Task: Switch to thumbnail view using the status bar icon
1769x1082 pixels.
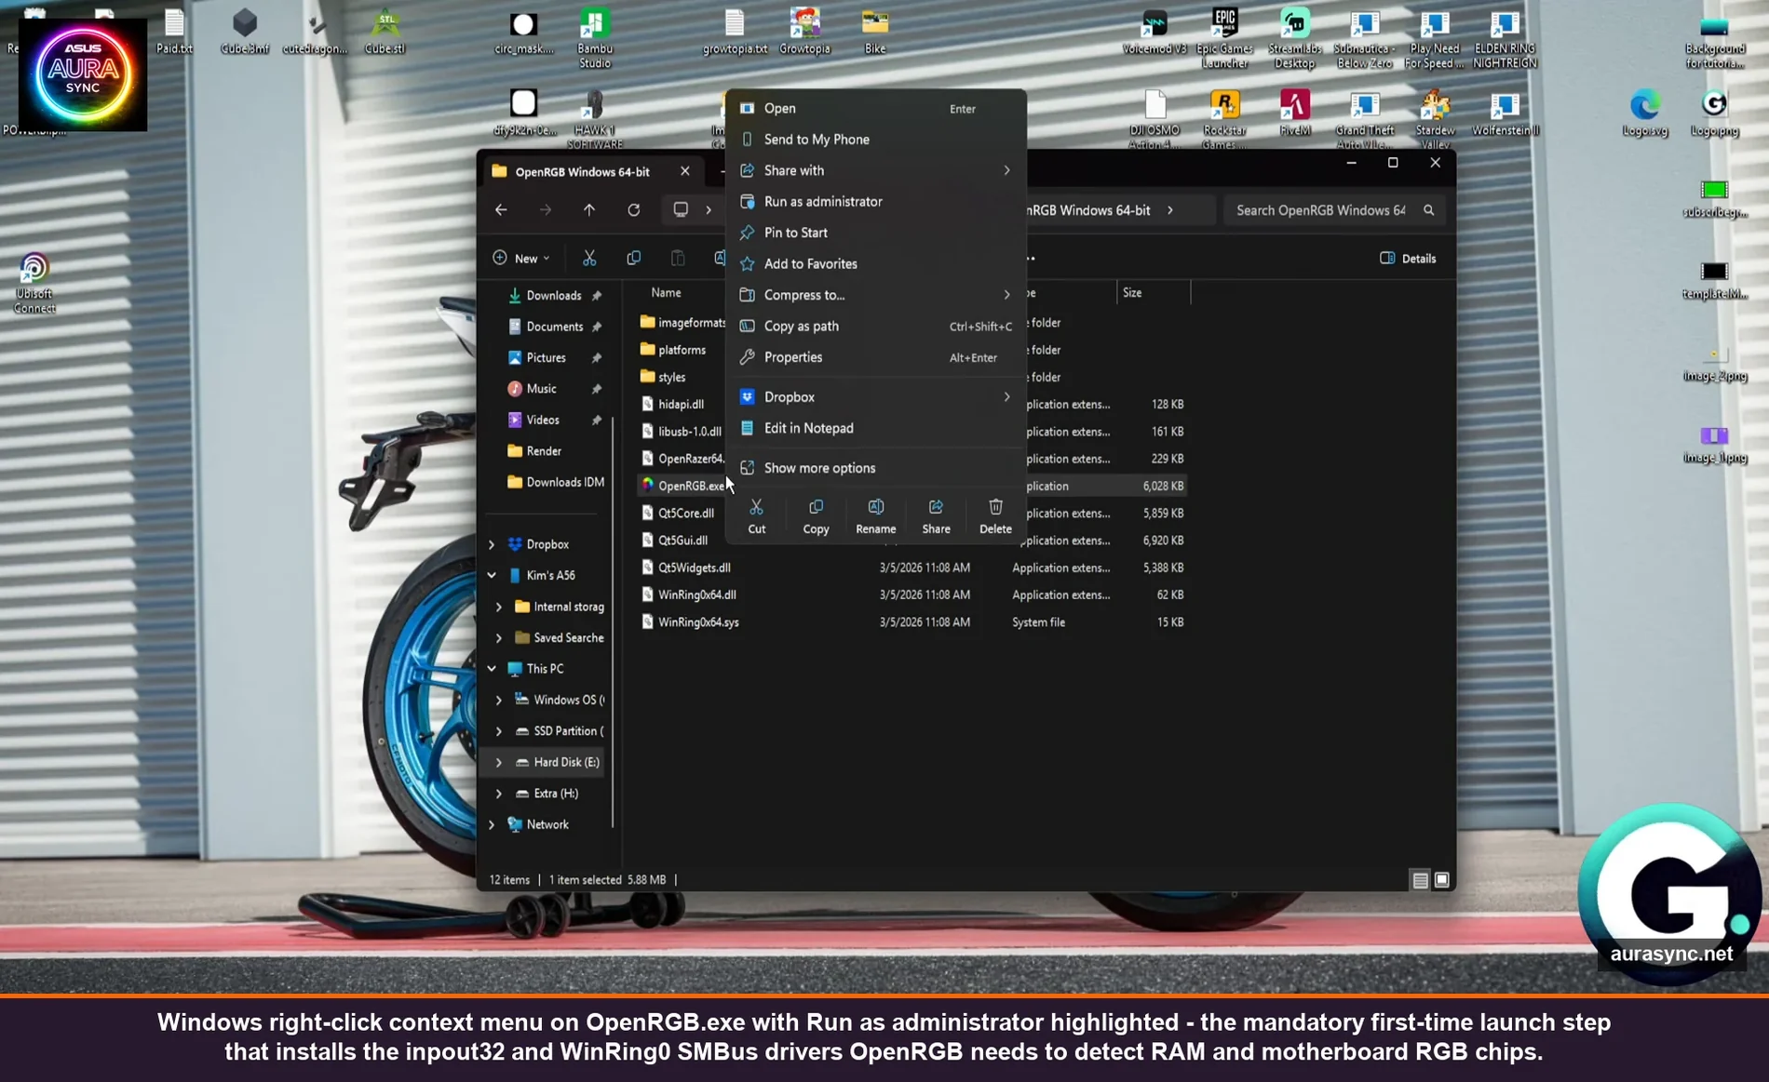Action: click(x=1440, y=879)
